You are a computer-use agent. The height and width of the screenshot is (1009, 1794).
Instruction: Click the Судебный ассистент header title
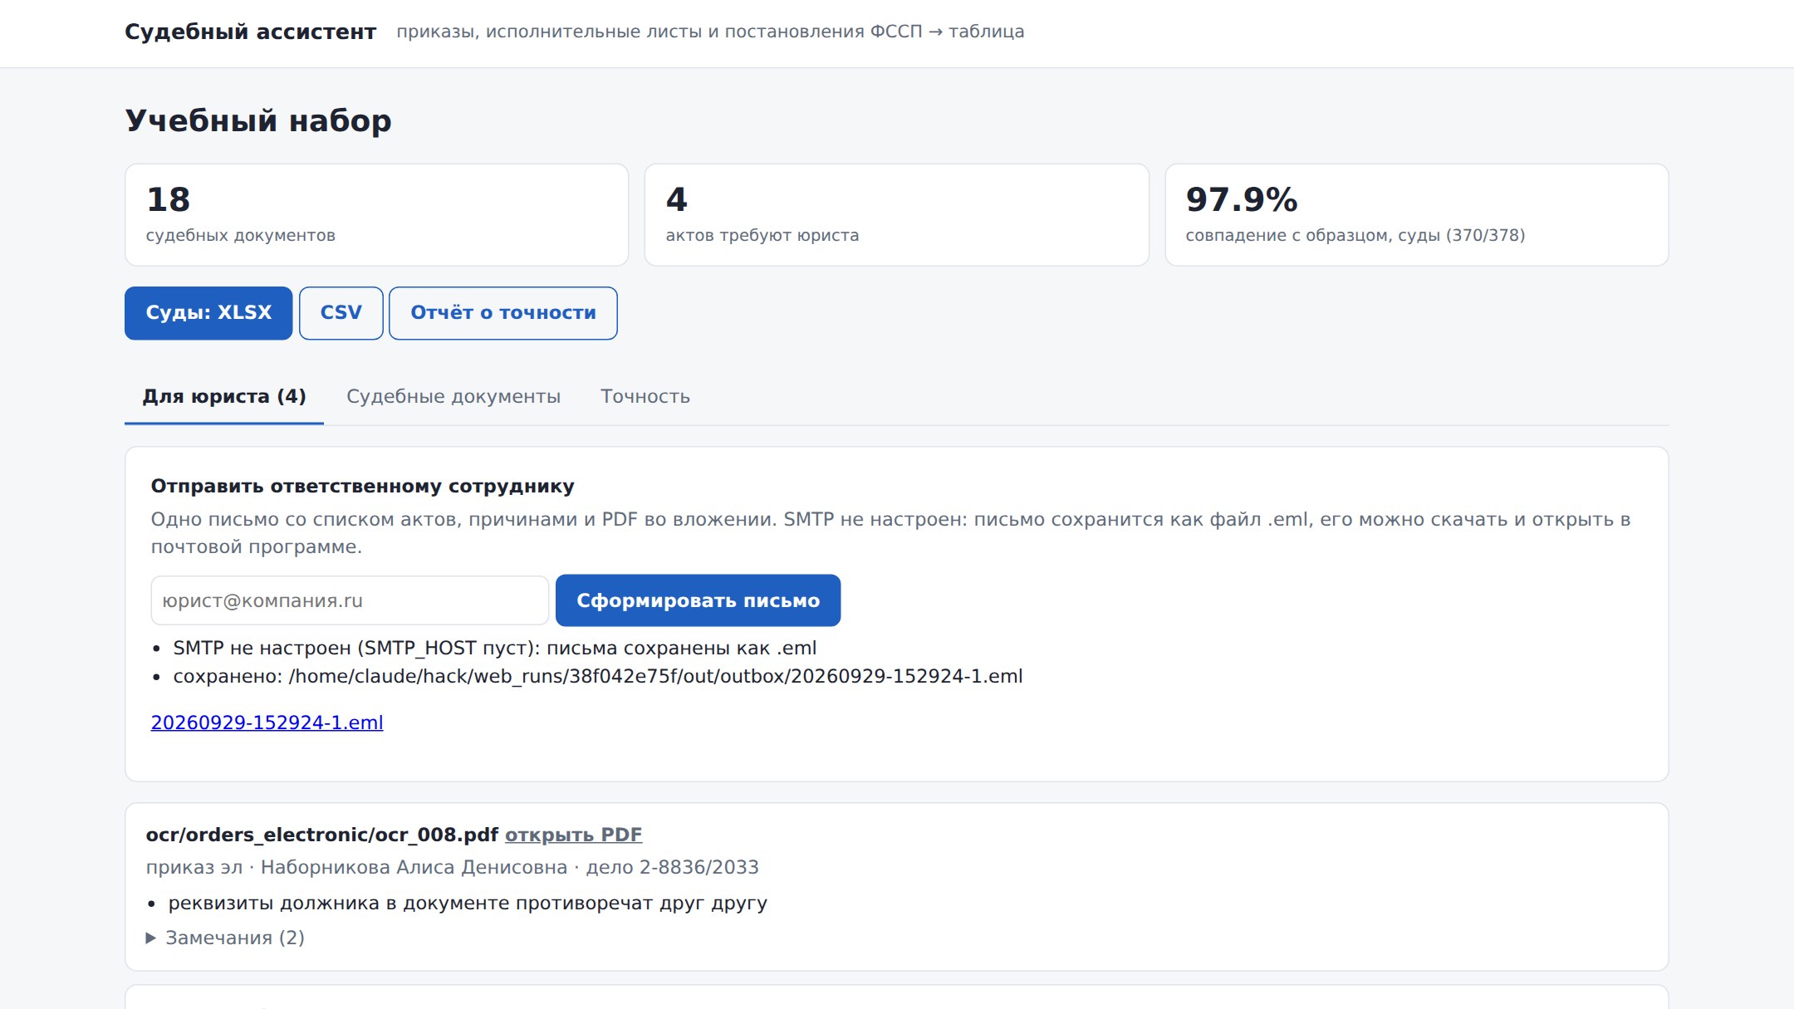(x=250, y=32)
